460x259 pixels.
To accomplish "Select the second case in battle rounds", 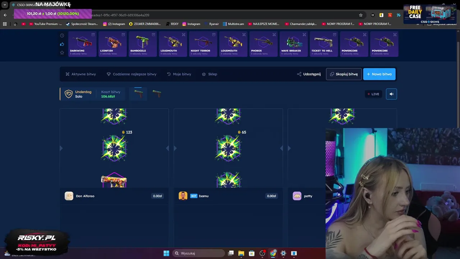I will tap(157, 94).
